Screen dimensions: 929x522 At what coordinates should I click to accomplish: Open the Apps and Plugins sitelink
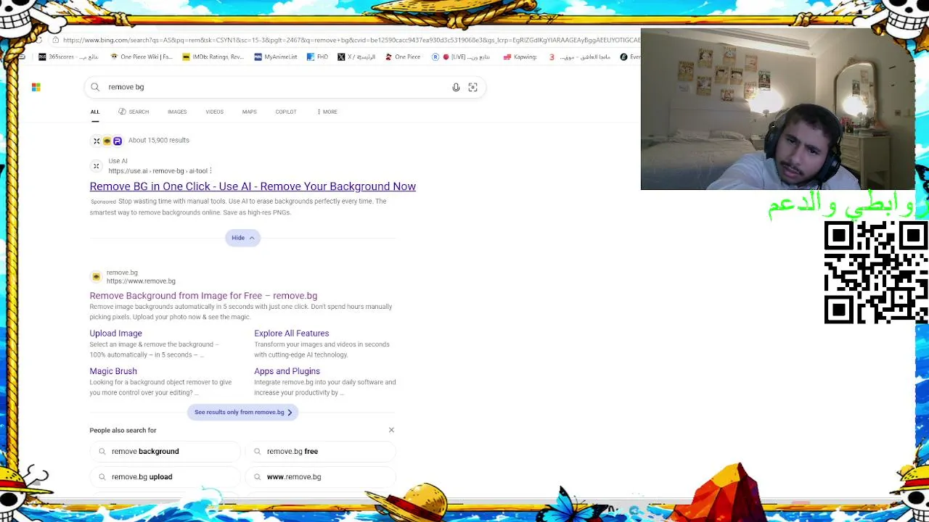pos(287,371)
